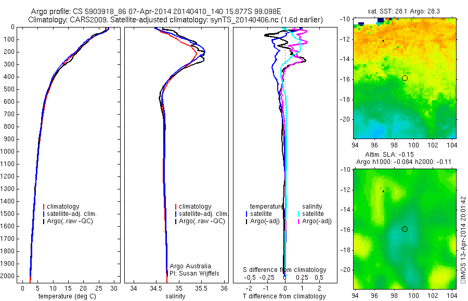Click the float position circle on SLA map

405,229
